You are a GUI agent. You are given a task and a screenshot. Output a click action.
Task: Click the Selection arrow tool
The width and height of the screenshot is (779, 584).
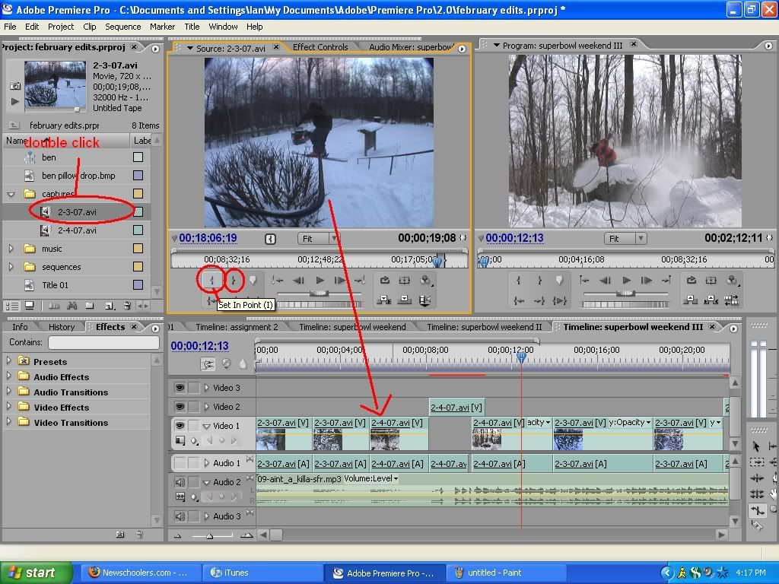click(757, 446)
